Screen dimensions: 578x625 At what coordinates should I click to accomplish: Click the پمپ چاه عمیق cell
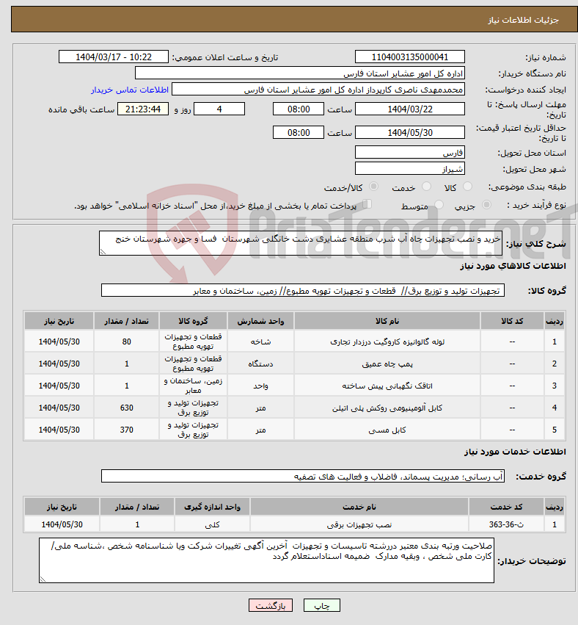387,364
